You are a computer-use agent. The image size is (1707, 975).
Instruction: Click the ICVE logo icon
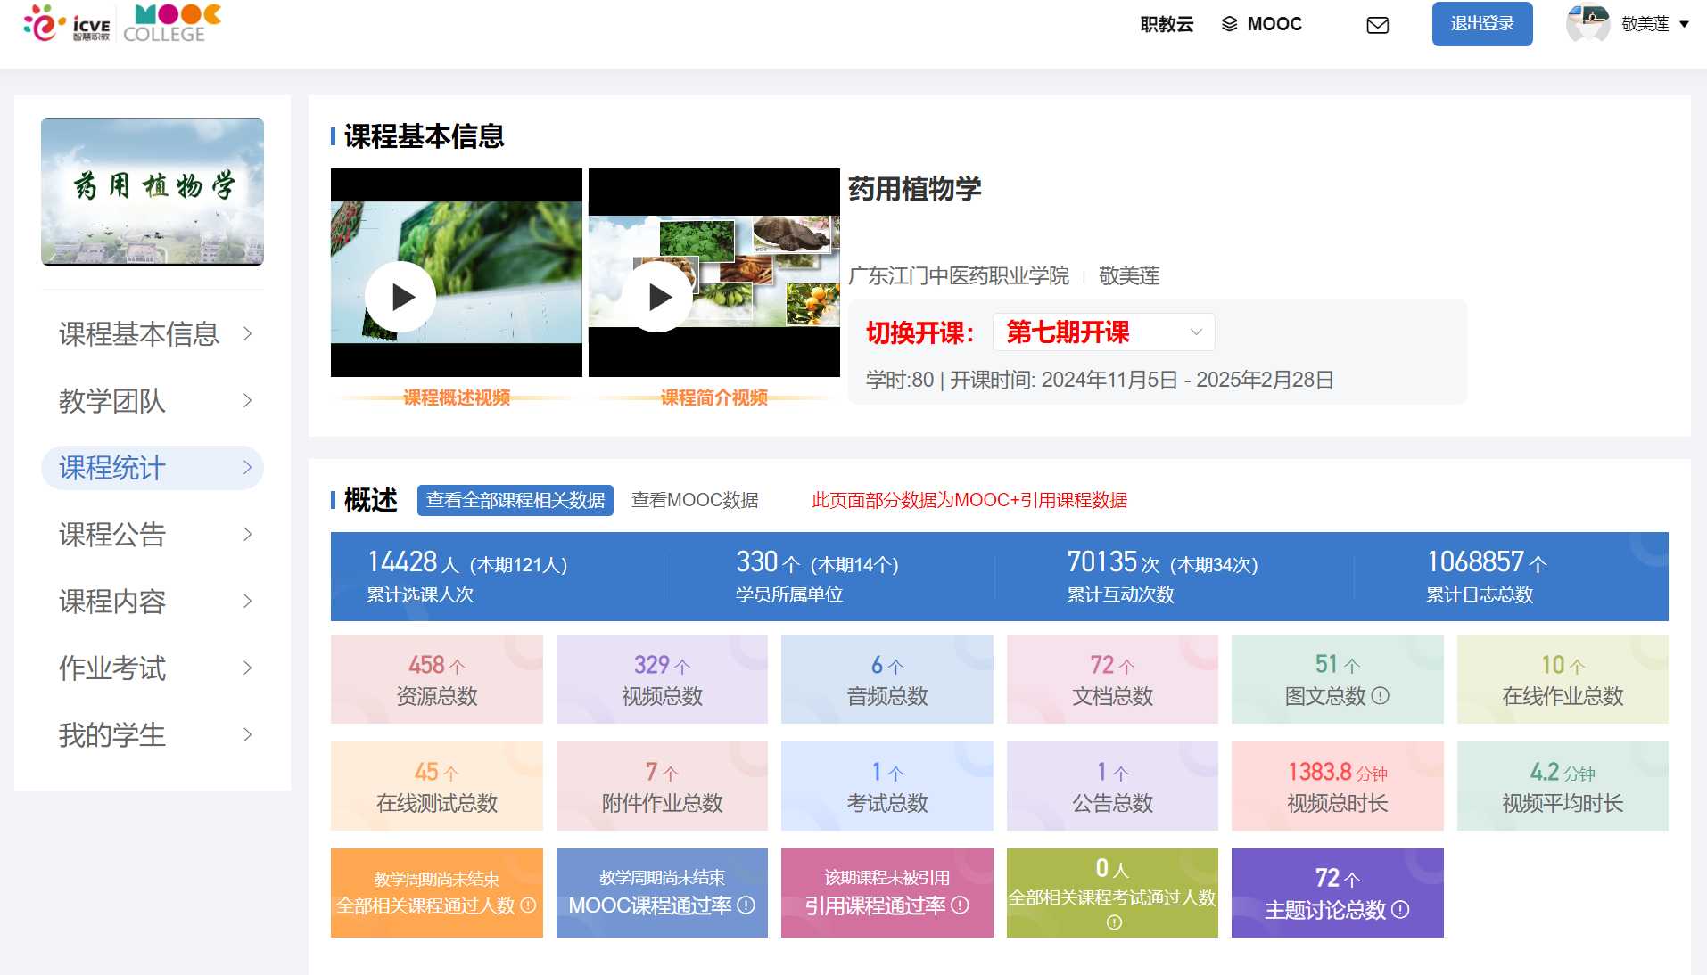point(66,24)
